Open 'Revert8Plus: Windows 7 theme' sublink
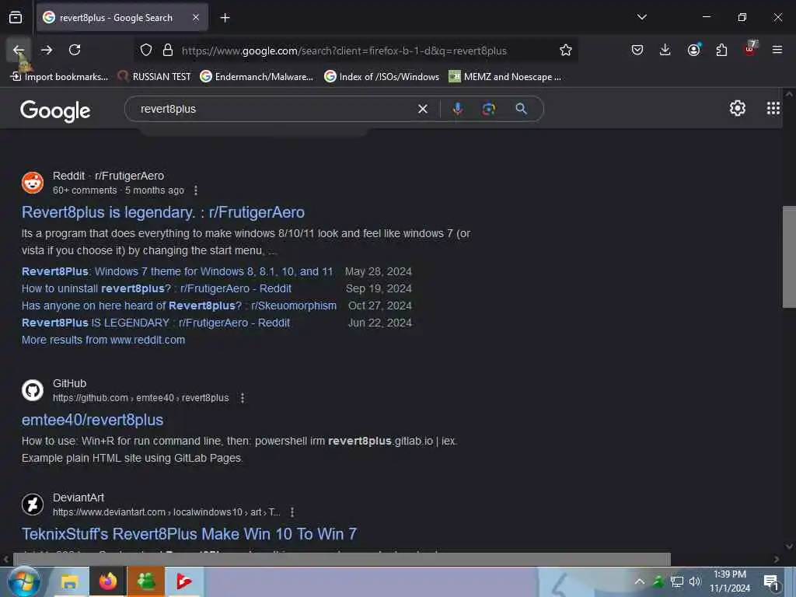Image resolution: width=796 pixels, height=597 pixels. [177, 271]
